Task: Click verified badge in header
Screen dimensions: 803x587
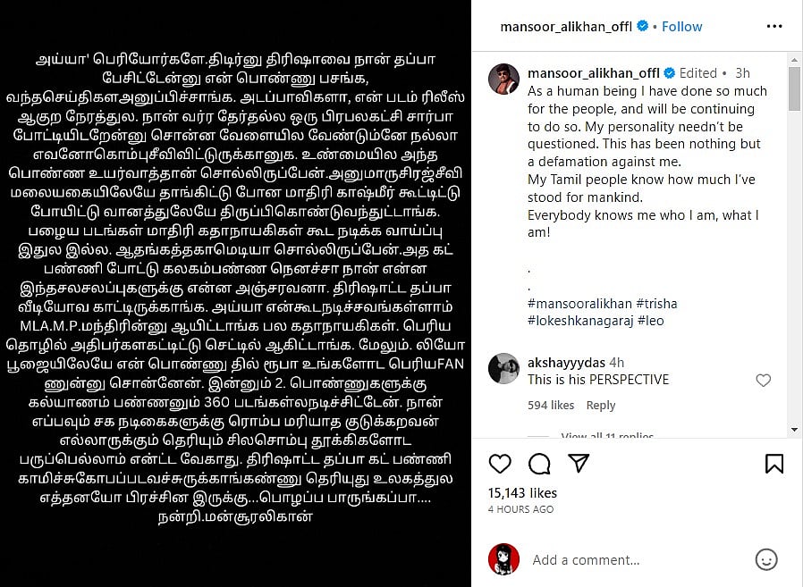Action: coord(642,26)
